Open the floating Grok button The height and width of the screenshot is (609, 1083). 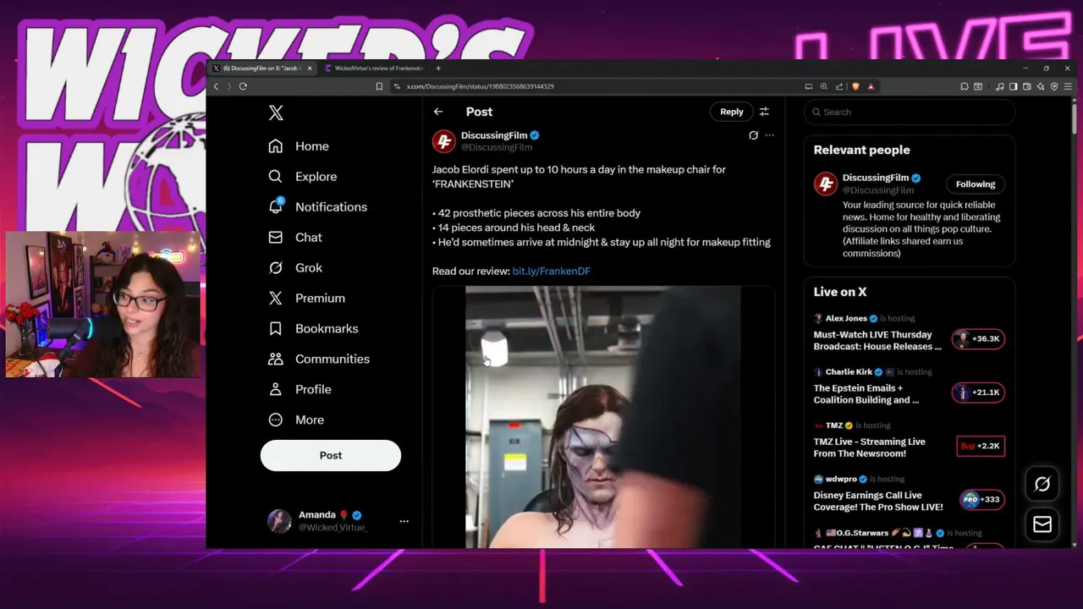tap(1042, 484)
